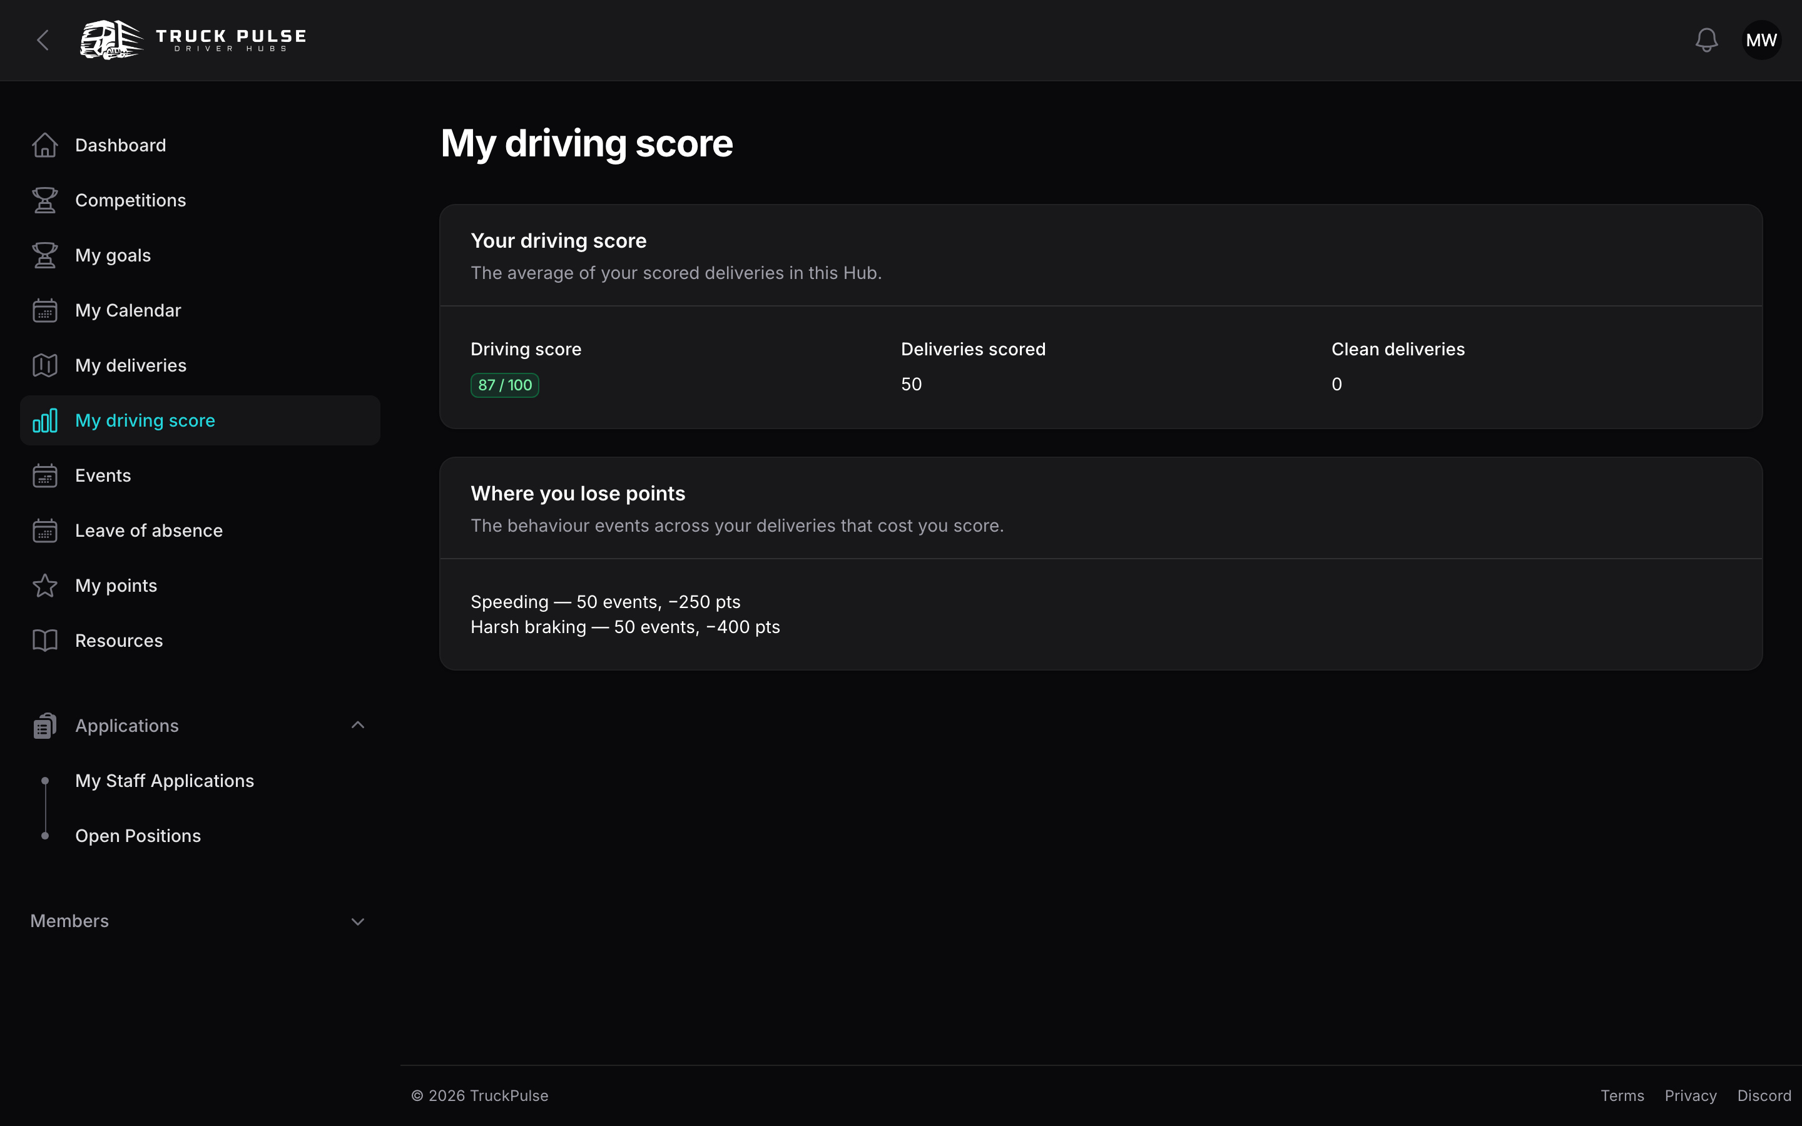The image size is (1802, 1126).
Task: Click the Applications clipboard icon
Action: click(x=44, y=726)
